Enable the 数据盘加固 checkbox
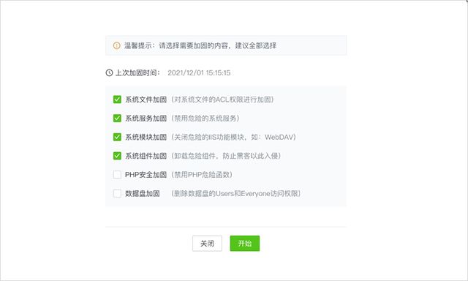This screenshot has width=468, height=281. click(117, 193)
